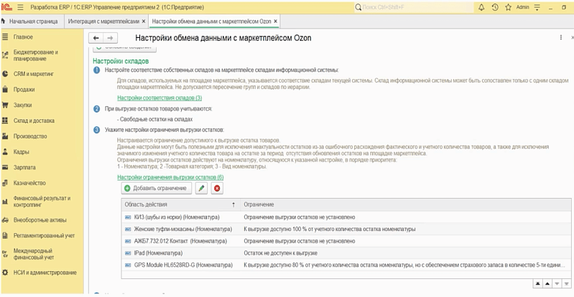The image size is (574, 297).
Task: Click the Admin user name
Action: pyautogui.click(x=522, y=7)
